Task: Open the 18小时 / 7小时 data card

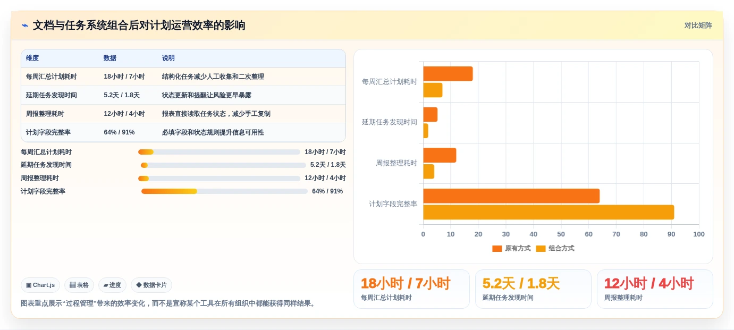Action: tap(411, 289)
